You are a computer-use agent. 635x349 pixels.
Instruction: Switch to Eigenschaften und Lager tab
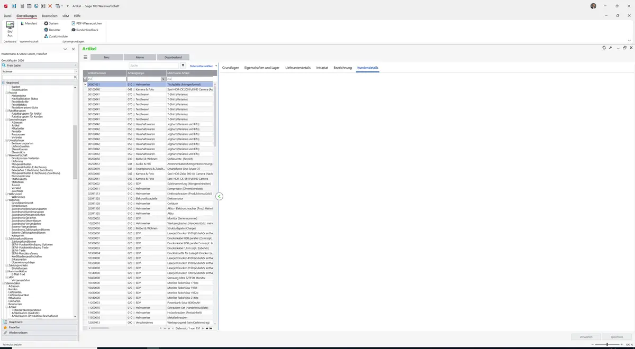coord(262,68)
